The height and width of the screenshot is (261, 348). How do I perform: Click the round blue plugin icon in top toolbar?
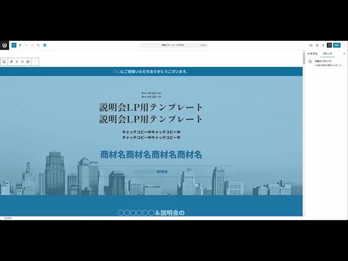pos(45,45)
